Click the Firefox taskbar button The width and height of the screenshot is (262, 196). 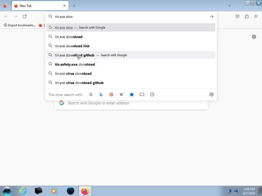(85, 191)
